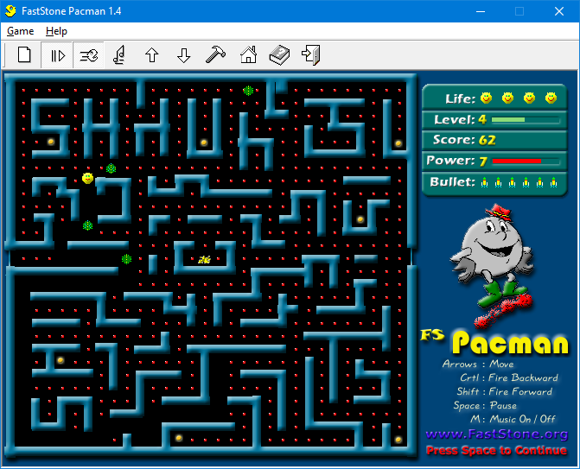
Task: Click the green ghost at the top of the maze
Action: coord(249,91)
